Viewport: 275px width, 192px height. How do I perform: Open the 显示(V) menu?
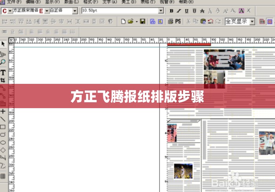pos(52,2)
